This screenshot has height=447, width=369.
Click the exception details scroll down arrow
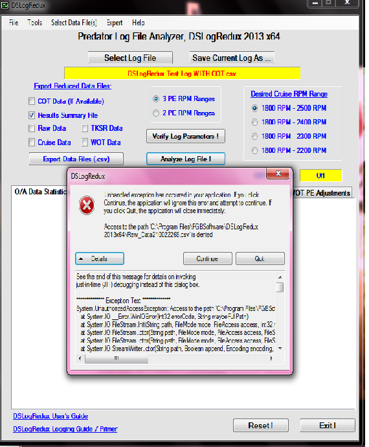coord(280,349)
